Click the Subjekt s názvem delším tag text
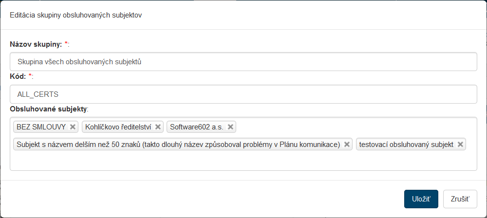Image resolution: width=487 pixels, height=218 pixels. pos(178,145)
